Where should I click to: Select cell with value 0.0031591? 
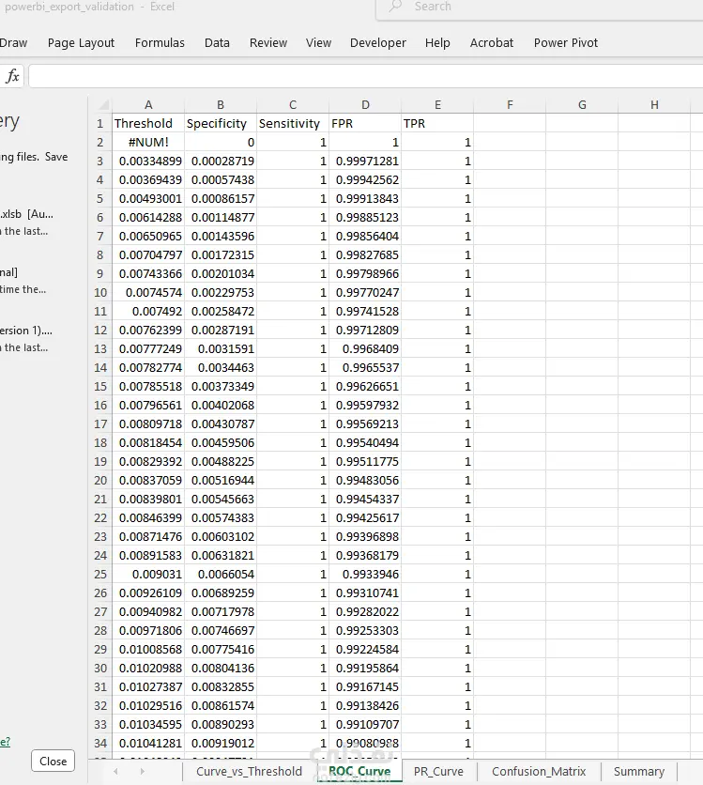tap(221, 349)
